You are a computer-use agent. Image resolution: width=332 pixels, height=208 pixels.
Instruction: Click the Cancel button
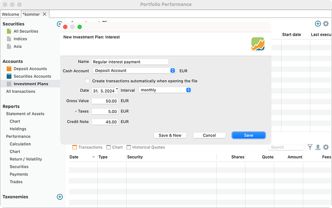pos(209,135)
